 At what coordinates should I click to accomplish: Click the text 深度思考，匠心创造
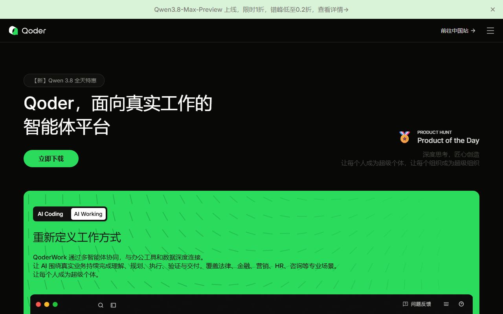click(x=451, y=154)
